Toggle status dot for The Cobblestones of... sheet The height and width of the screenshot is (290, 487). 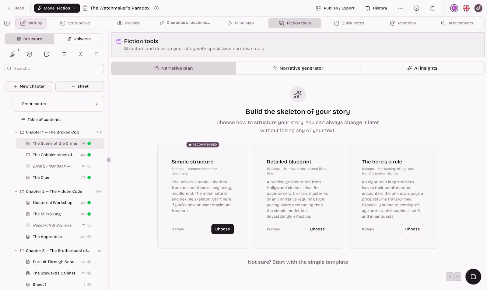tap(89, 155)
